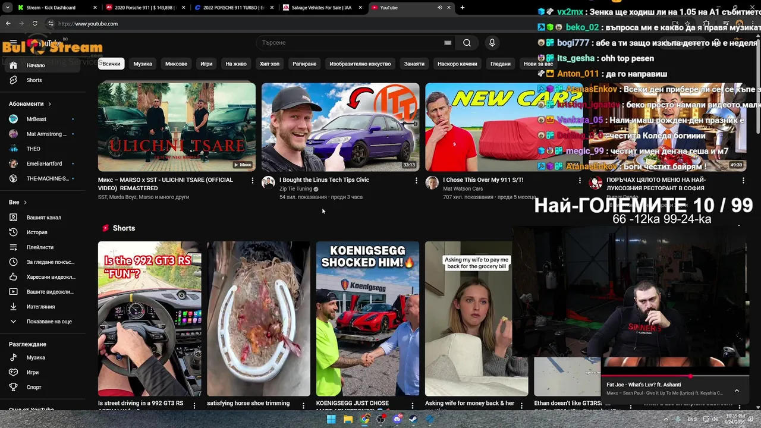The width and height of the screenshot is (761, 428).
Task: Open options menu for ULICHNI TSARE mix
Action: pyautogui.click(x=253, y=180)
